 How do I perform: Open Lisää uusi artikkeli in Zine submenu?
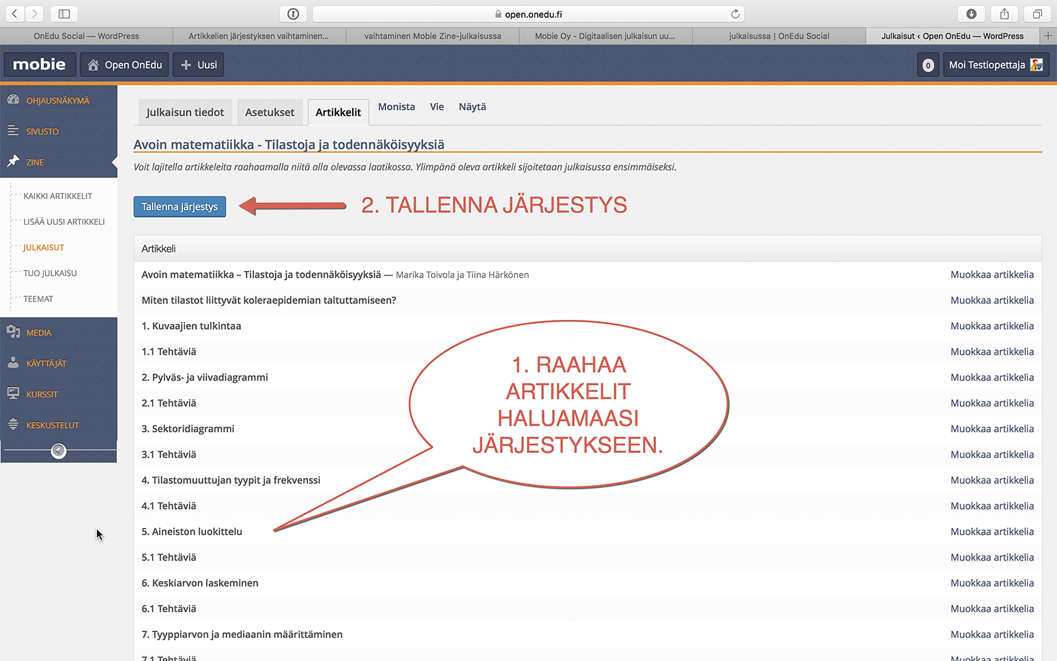pos(64,222)
